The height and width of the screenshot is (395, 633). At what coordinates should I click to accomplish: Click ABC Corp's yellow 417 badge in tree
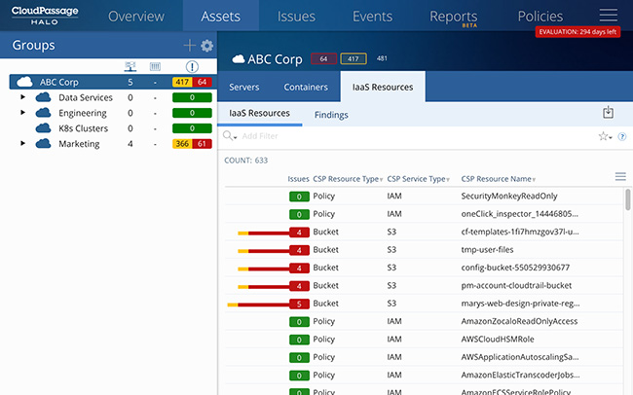[x=182, y=82]
